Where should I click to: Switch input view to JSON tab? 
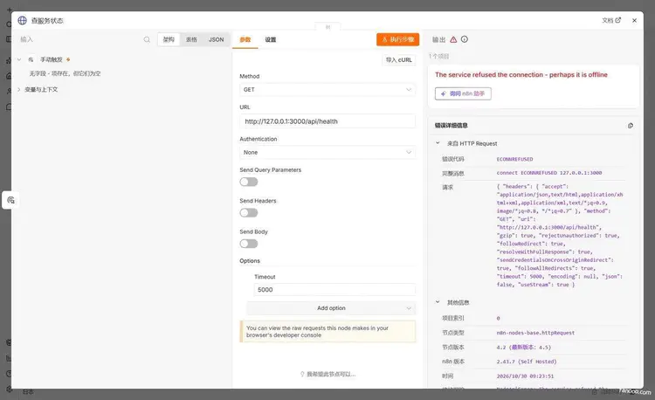(216, 39)
